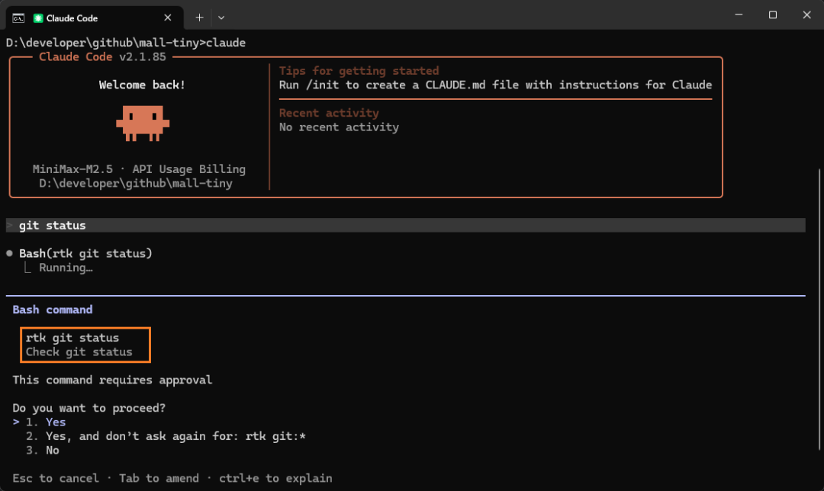Click the Claude pixel mascot logo
824x491 pixels.
[143, 123]
